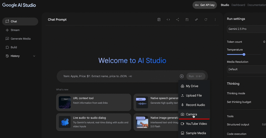This screenshot has height=138, width=266.
Task: Select Record Audio menu entry
Action: point(194,105)
